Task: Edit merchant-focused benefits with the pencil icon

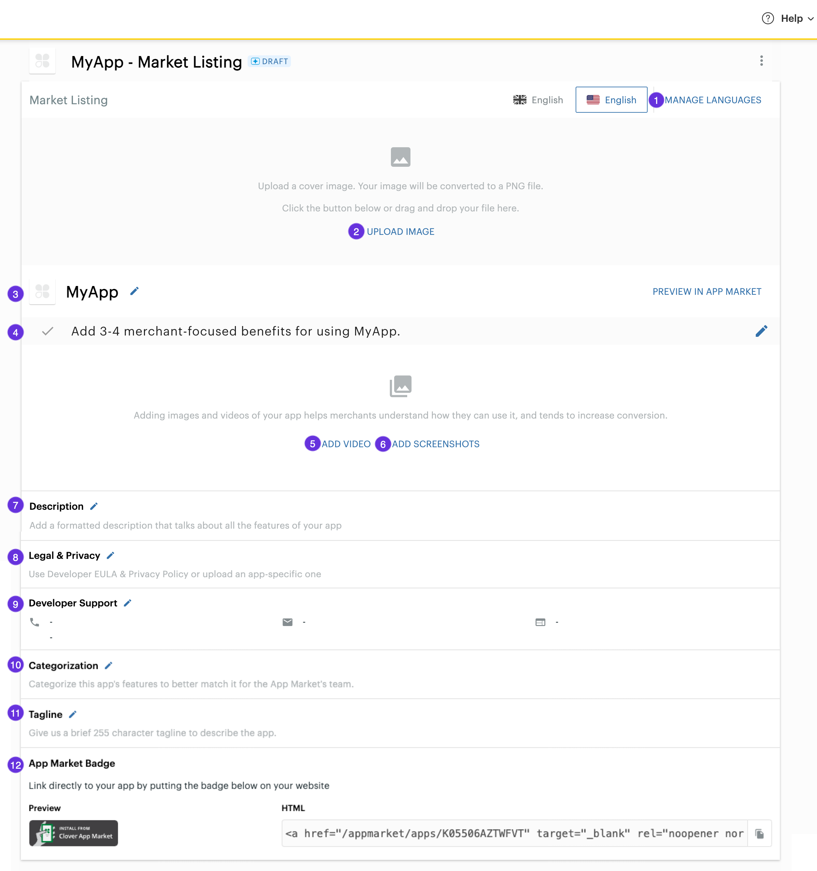Action: (x=761, y=331)
